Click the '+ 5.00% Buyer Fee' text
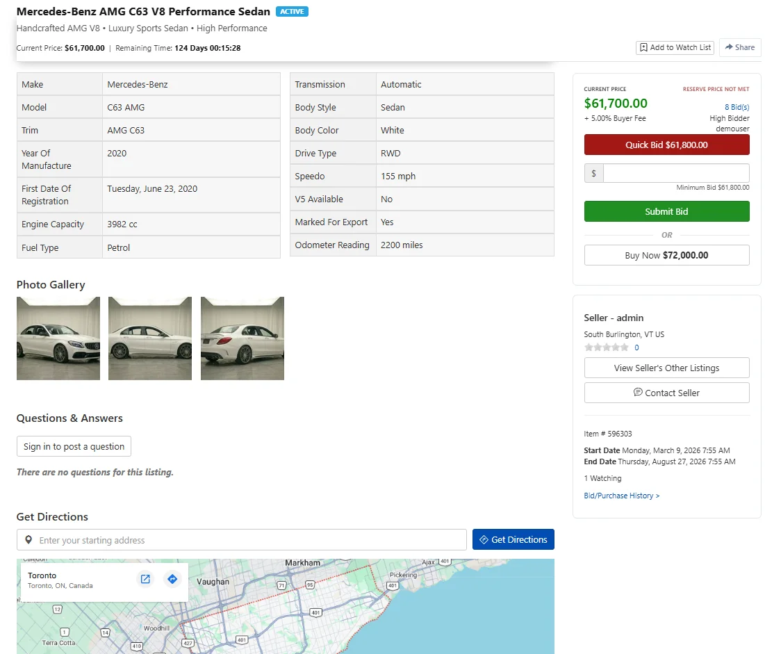Screen dimensions: 781x654 click(x=615, y=118)
